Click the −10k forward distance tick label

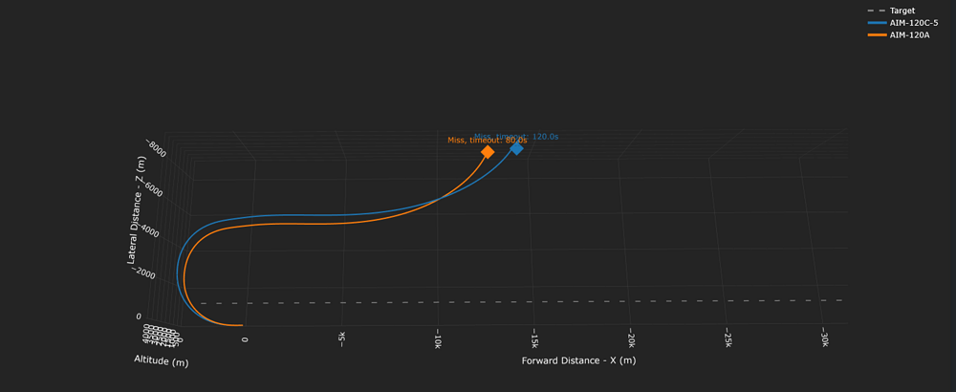[x=437, y=340]
